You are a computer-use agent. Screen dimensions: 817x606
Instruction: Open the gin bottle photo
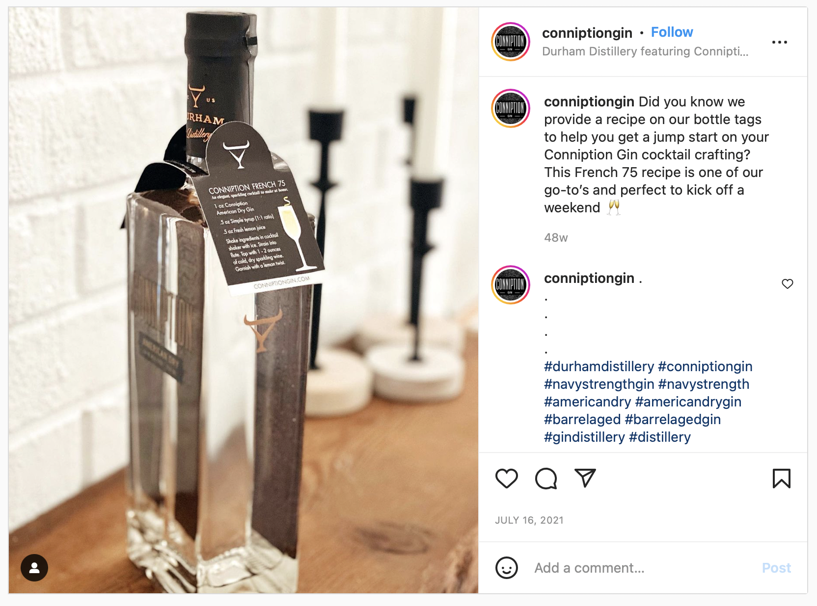[244, 300]
